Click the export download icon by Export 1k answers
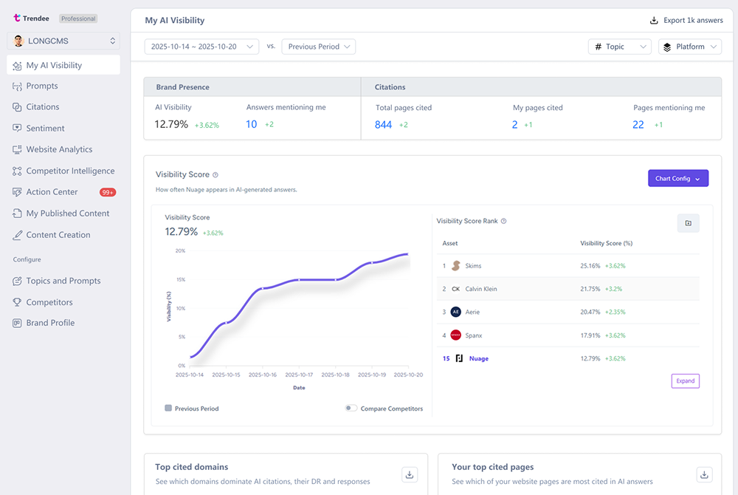Screen dimensions: 738x495 (x=654, y=20)
